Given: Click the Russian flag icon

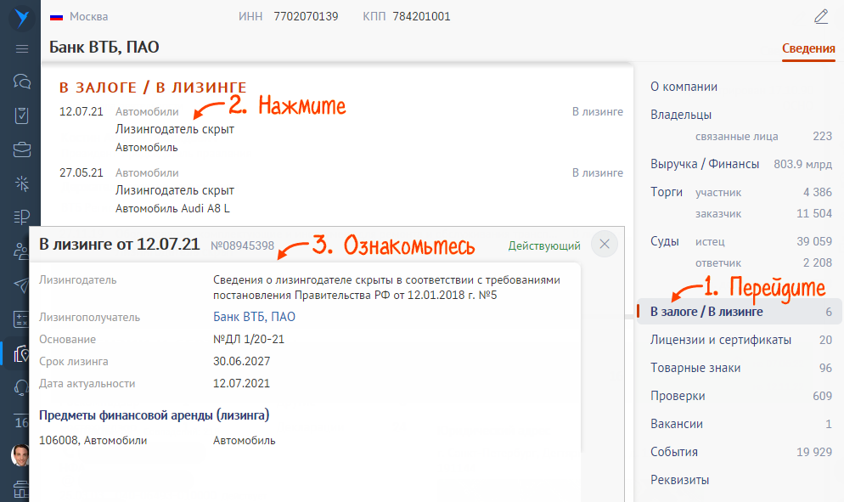Looking at the screenshot, I should pyautogui.click(x=57, y=17).
